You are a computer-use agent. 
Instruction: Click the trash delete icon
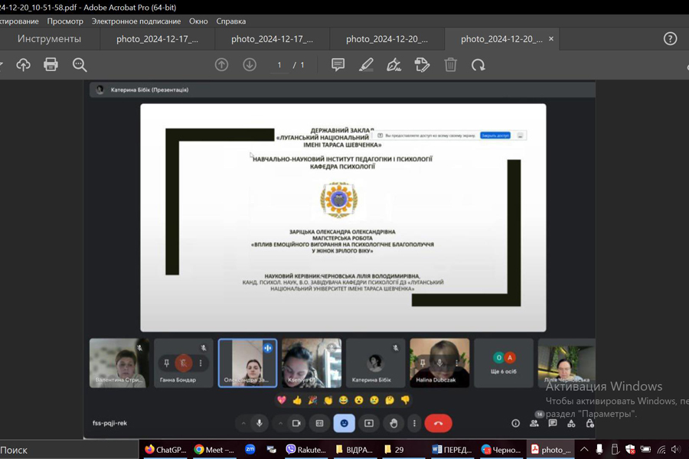pyautogui.click(x=450, y=65)
